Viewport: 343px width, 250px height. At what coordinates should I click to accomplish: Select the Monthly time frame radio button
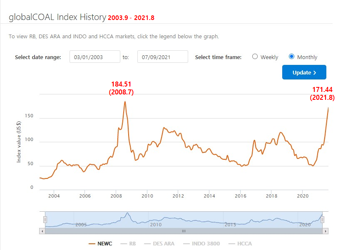pos(291,57)
